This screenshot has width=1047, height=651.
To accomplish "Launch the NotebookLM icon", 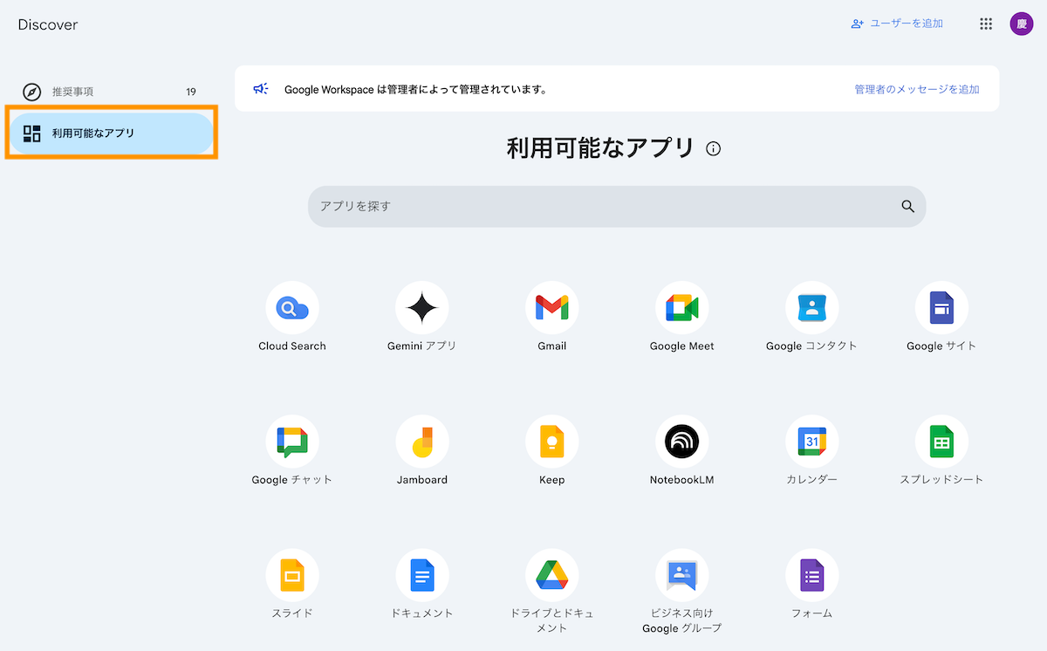I will (682, 442).
